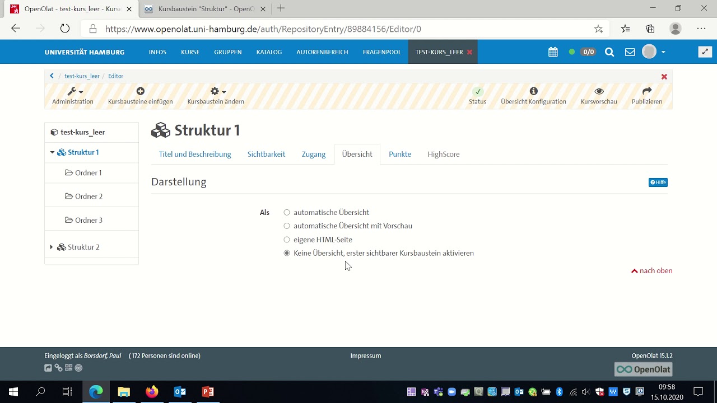
Task: Select automatische Übersicht radio option
Action: tap(287, 213)
